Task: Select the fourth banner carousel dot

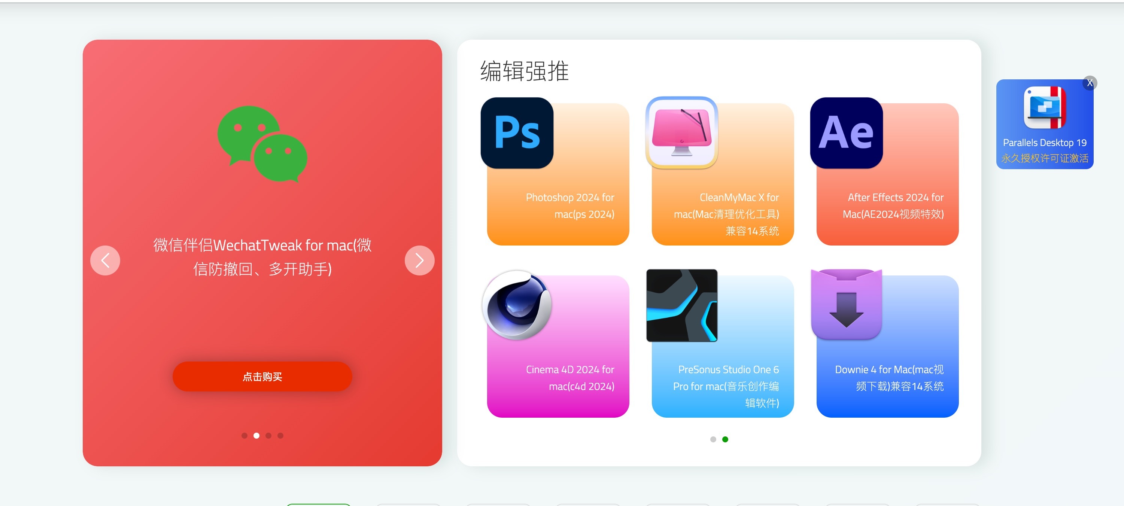Action: (x=280, y=435)
